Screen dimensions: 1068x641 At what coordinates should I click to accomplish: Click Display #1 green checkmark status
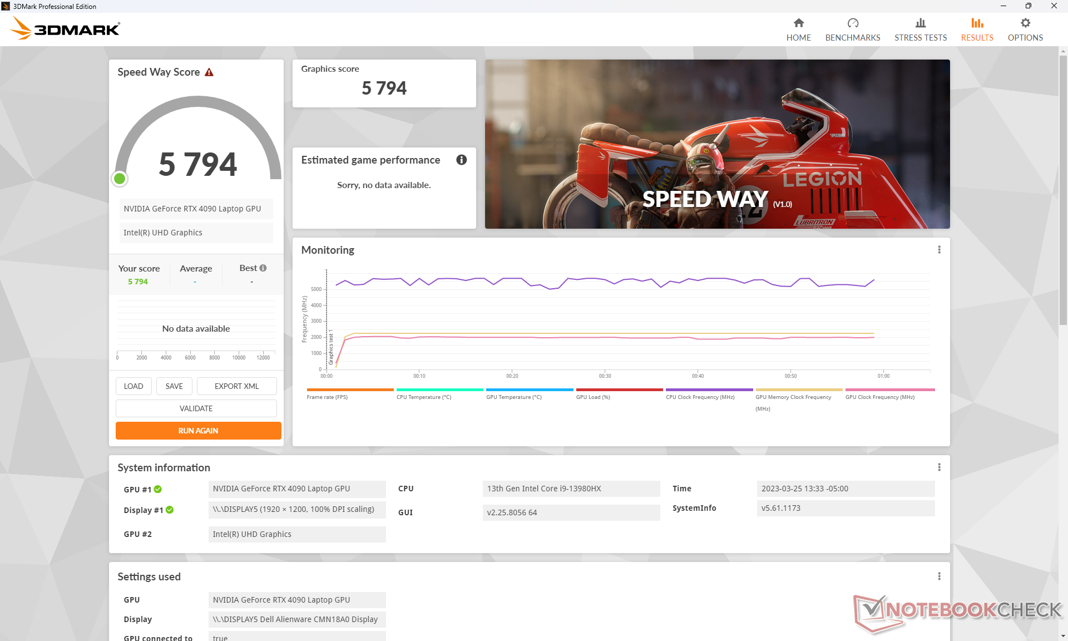(170, 510)
